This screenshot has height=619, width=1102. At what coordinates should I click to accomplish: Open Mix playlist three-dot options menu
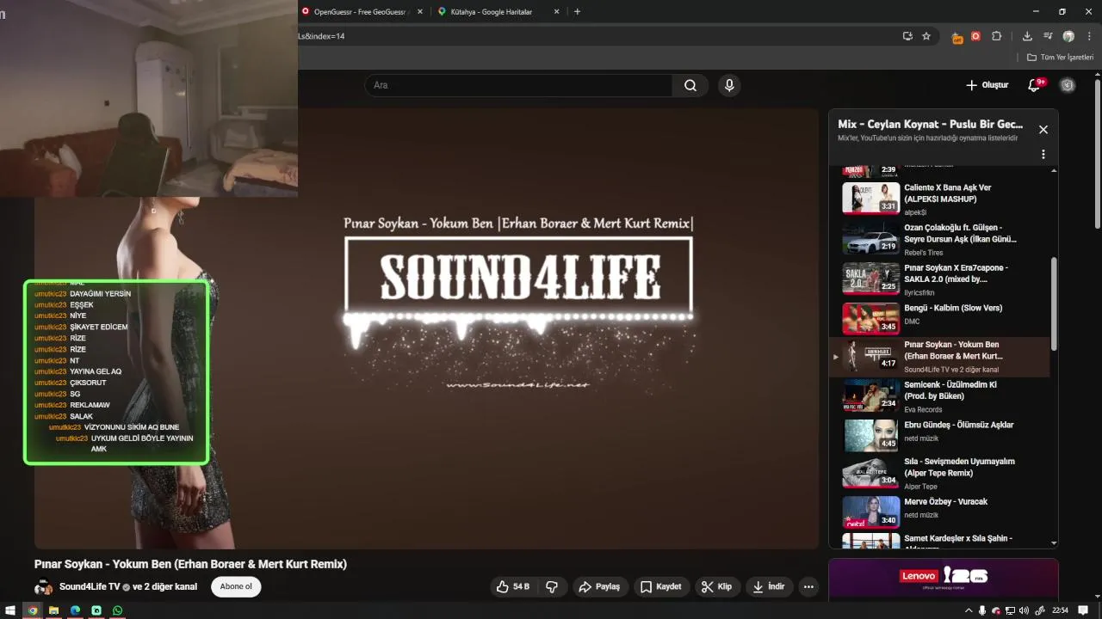point(1043,155)
